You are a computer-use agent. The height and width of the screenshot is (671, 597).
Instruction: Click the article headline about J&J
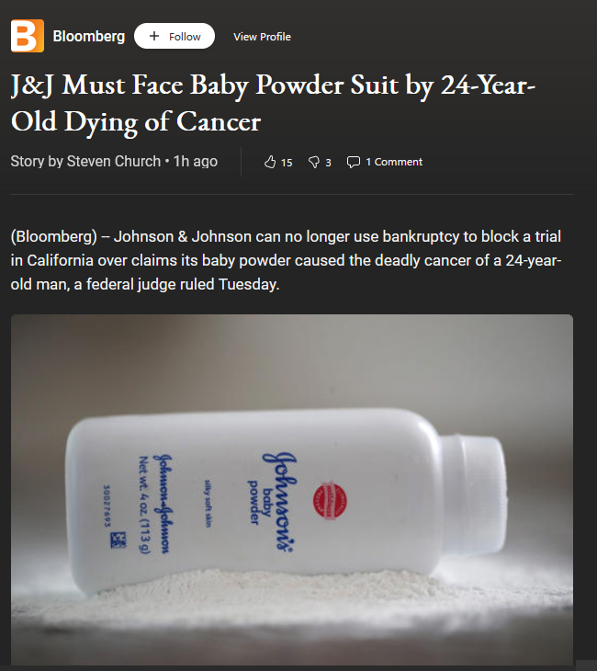point(273,103)
